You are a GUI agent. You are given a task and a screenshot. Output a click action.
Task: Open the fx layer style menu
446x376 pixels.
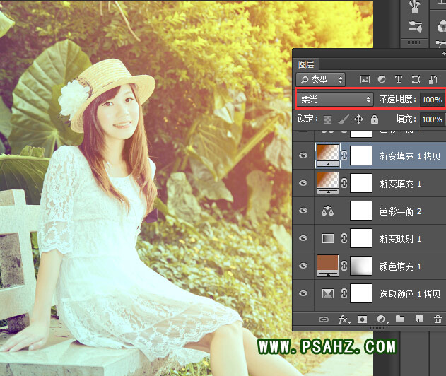[344, 319]
